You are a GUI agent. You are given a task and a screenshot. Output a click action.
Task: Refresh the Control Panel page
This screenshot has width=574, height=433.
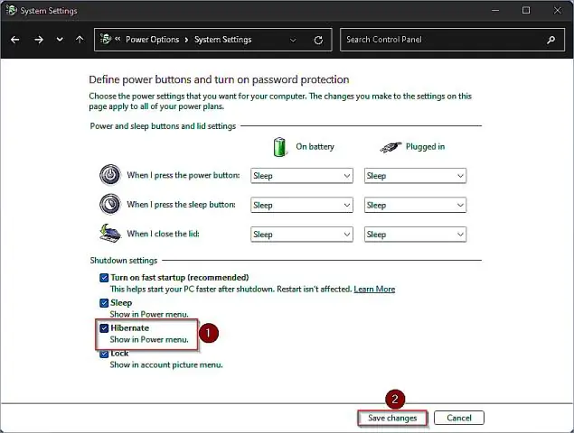318,40
